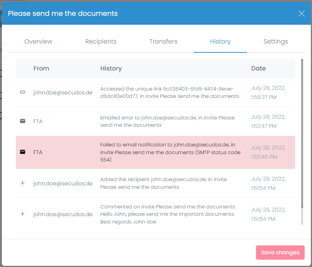The image size is (312, 267).
Task: Click the gray envelope icon for emailed error
Action: (x=22, y=121)
